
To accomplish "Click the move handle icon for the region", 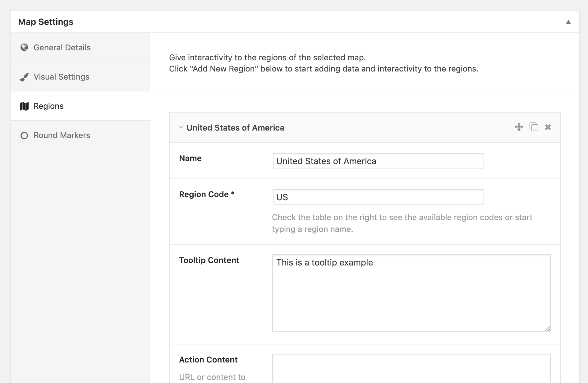I will click(519, 127).
